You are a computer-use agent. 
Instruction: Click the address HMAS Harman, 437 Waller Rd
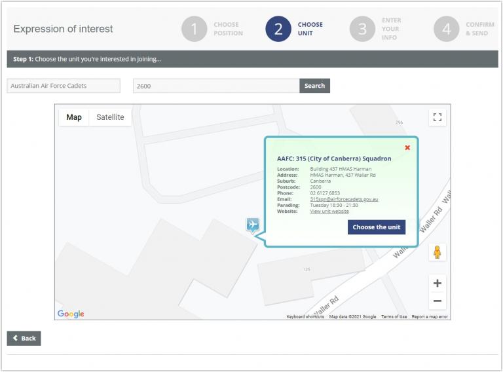(x=343, y=175)
